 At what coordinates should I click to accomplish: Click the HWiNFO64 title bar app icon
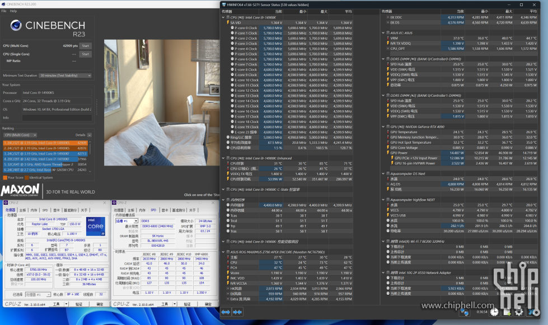pos(224,4)
